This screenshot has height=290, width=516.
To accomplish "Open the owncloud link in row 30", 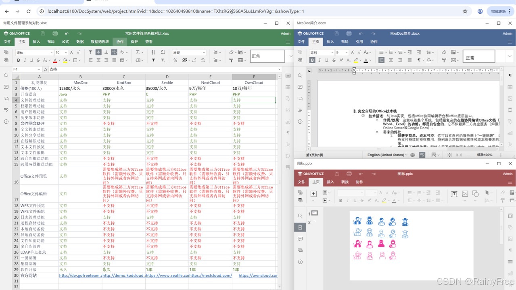I will [258, 275].
